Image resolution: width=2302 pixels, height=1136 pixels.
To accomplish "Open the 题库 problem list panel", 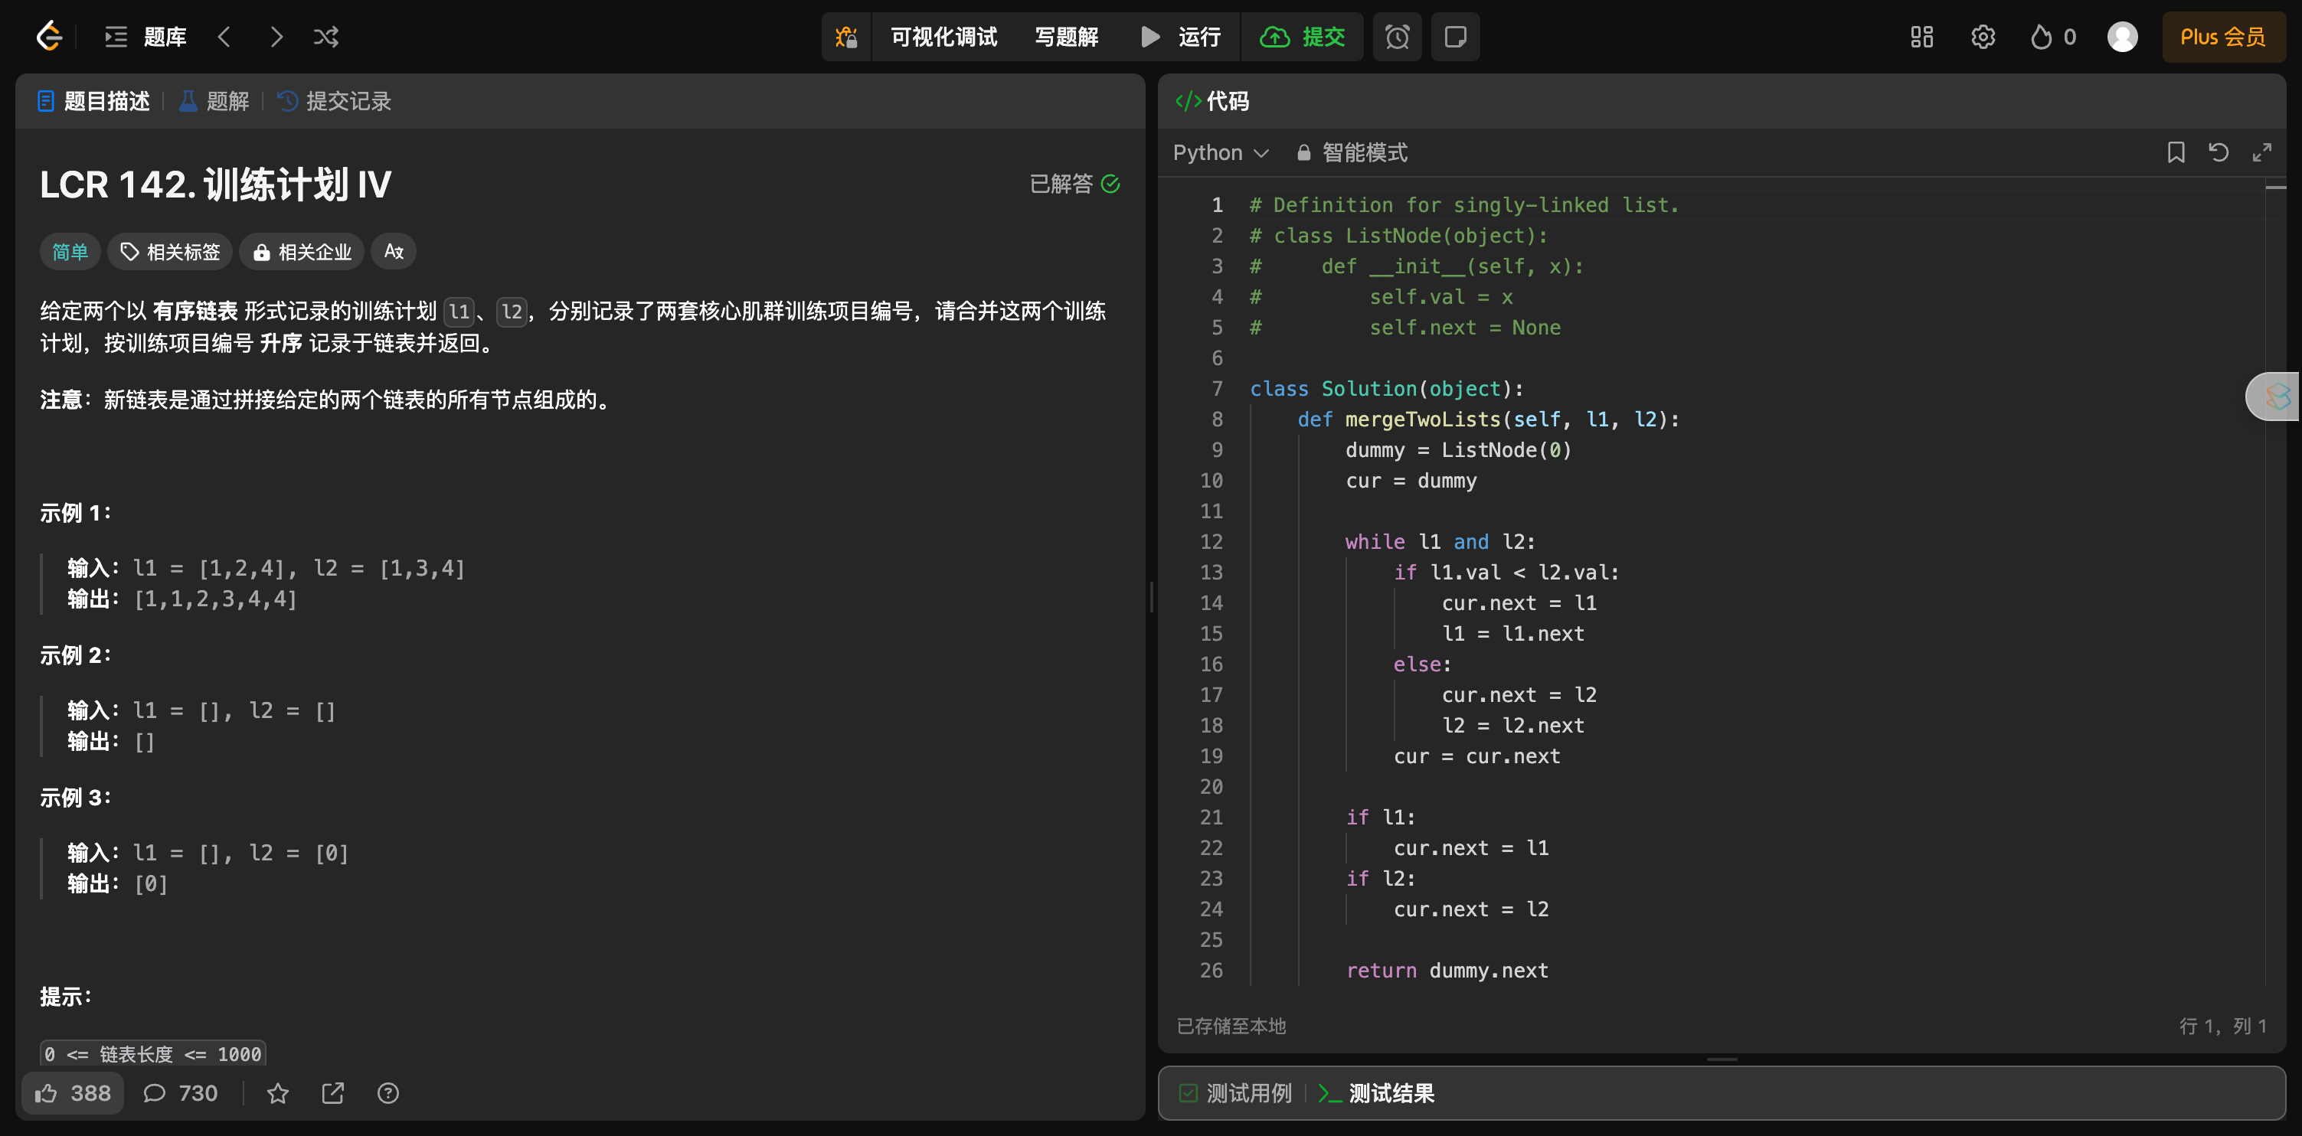I will coord(146,37).
